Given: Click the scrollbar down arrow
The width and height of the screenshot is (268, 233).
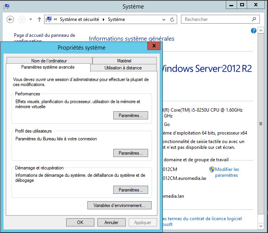Looking at the screenshot, I should click(x=261, y=226).
